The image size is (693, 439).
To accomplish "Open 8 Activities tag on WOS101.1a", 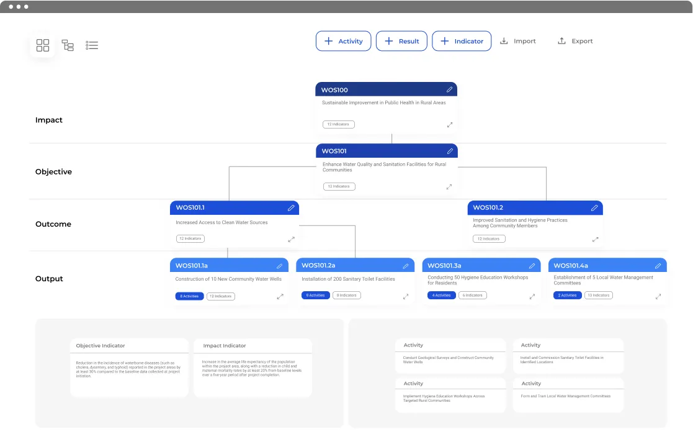I will tap(190, 296).
